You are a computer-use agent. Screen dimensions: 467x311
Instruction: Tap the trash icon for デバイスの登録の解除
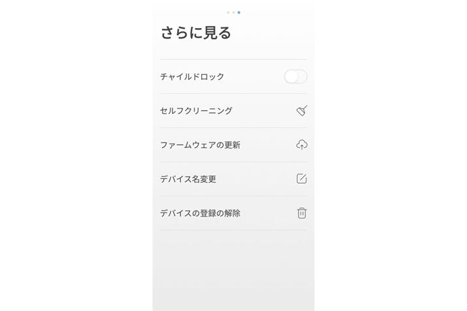tap(301, 213)
